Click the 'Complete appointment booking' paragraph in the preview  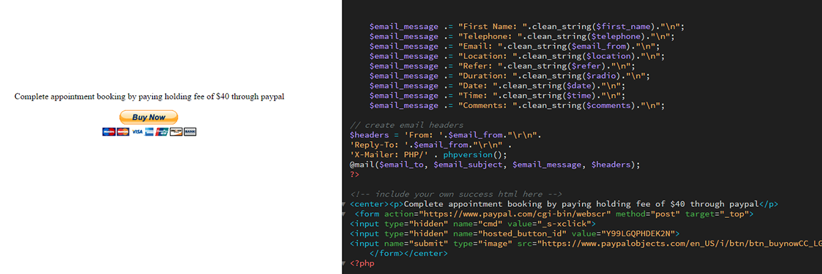click(149, 97)
